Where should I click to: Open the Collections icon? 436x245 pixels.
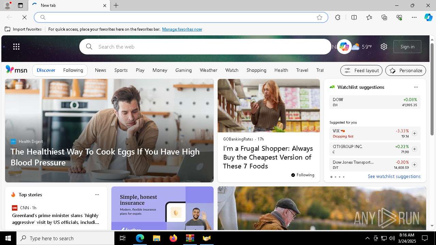point(384,17)
